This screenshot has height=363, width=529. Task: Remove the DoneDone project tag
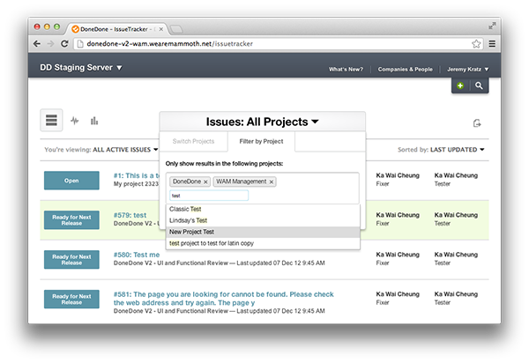point(205,182)
